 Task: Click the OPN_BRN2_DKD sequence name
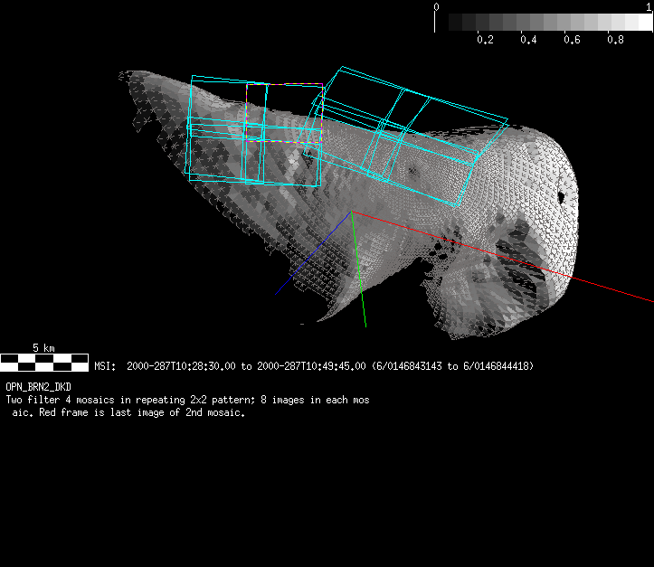38,387
